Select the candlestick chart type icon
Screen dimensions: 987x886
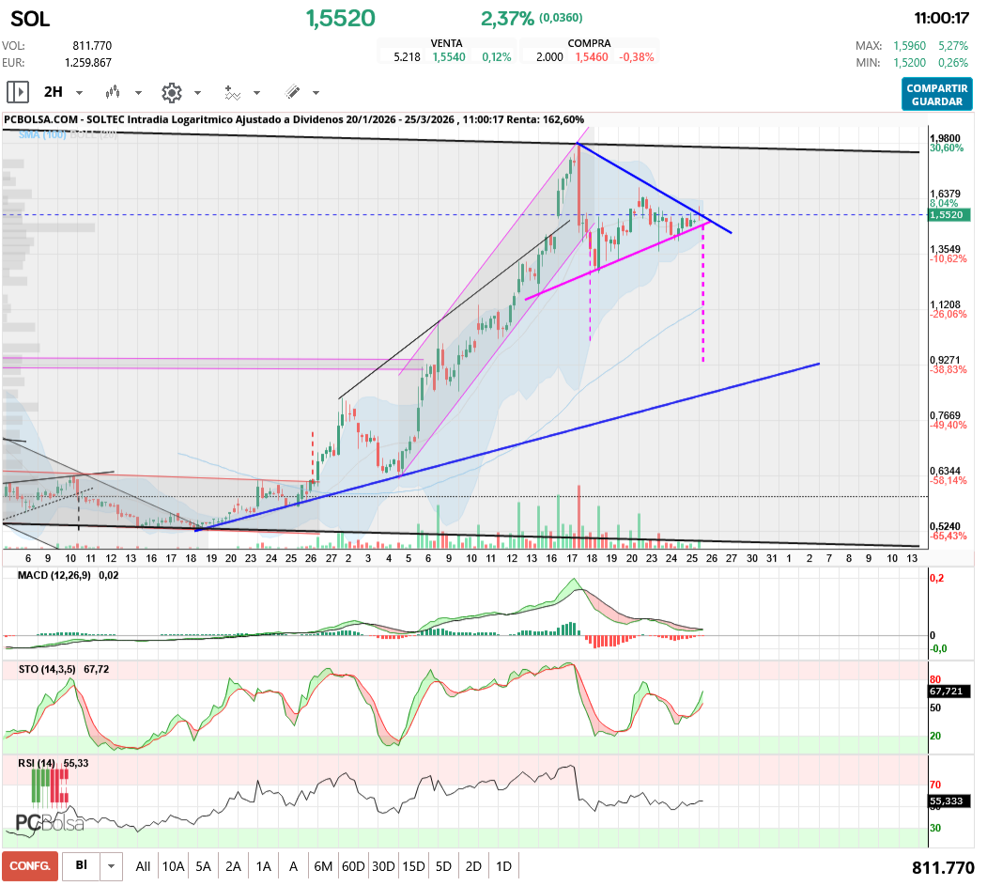(115, 92)
